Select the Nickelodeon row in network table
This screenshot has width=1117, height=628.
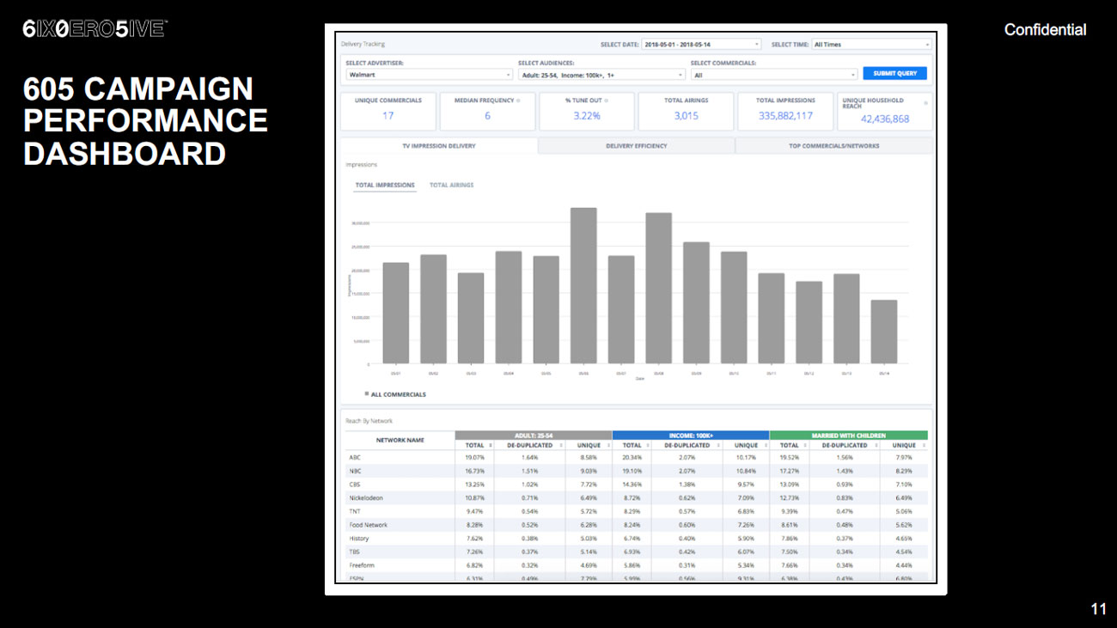point(366,498)
